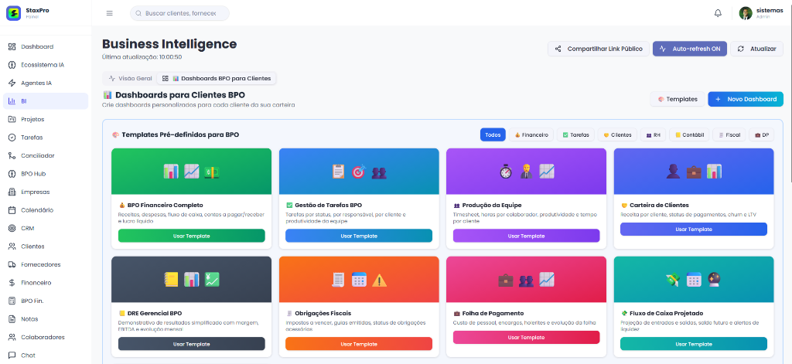Use Template for Produção da Equipe

click(526, 236)
